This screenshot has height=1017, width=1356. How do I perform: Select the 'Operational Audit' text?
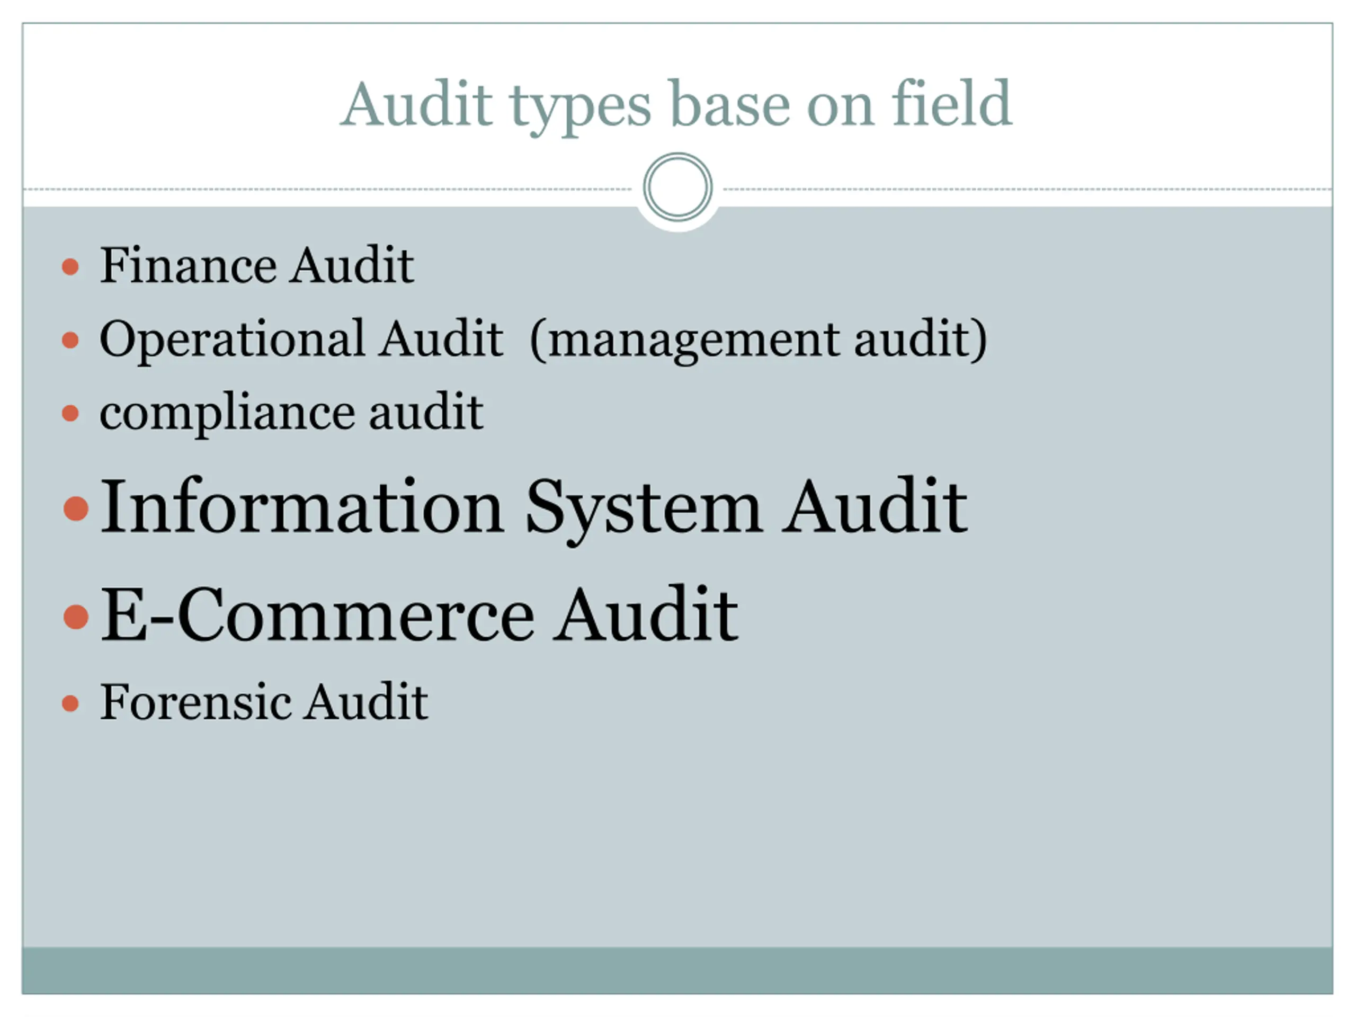301,339
